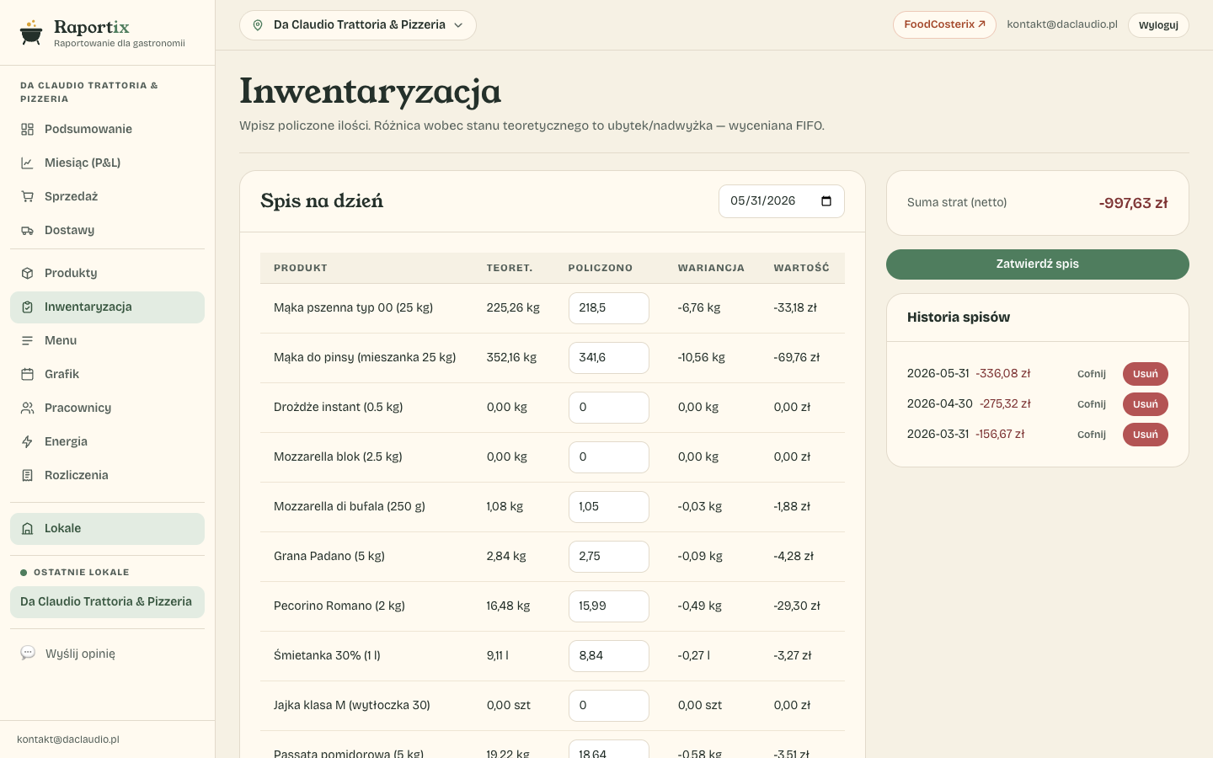Viewport: 1213px width, 758px height.
Task: Click the Miesiąc (P&L) chart icon
Action: point(27,163)
